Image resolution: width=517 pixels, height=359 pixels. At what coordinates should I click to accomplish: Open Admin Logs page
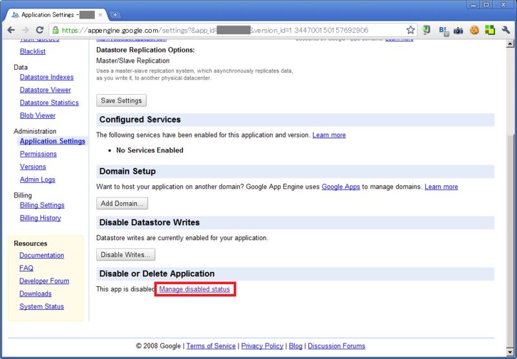point(37,179)
